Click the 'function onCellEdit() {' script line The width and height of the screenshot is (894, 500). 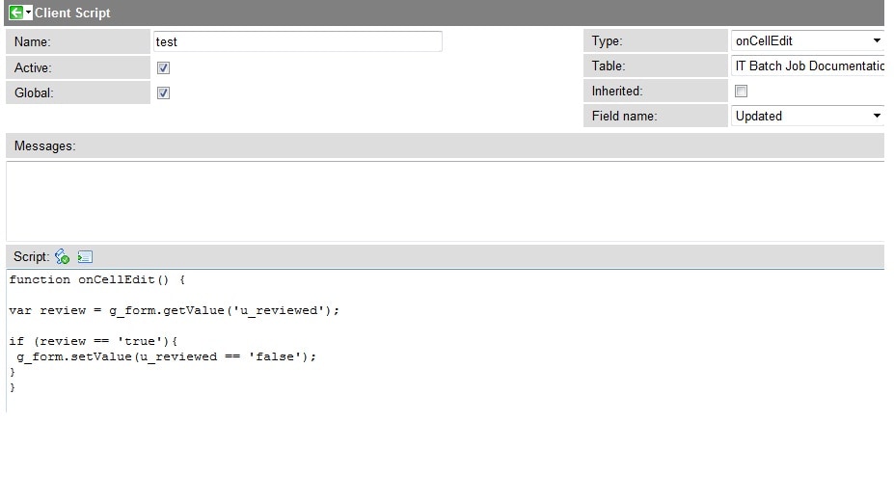tap(97, 279)
